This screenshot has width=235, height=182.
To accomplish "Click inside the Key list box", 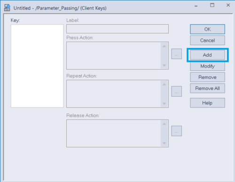I will (37, 66).
